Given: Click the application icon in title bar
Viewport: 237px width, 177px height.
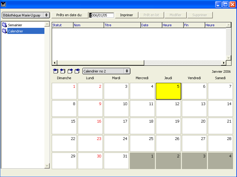Looking at the screenshot, I should tap(4, 4).
